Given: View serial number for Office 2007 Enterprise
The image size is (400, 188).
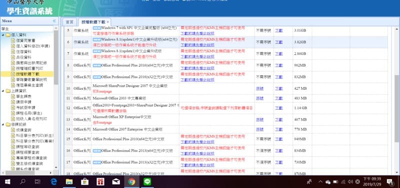Looking at the screenshot, I should click(x=259, y=129).
